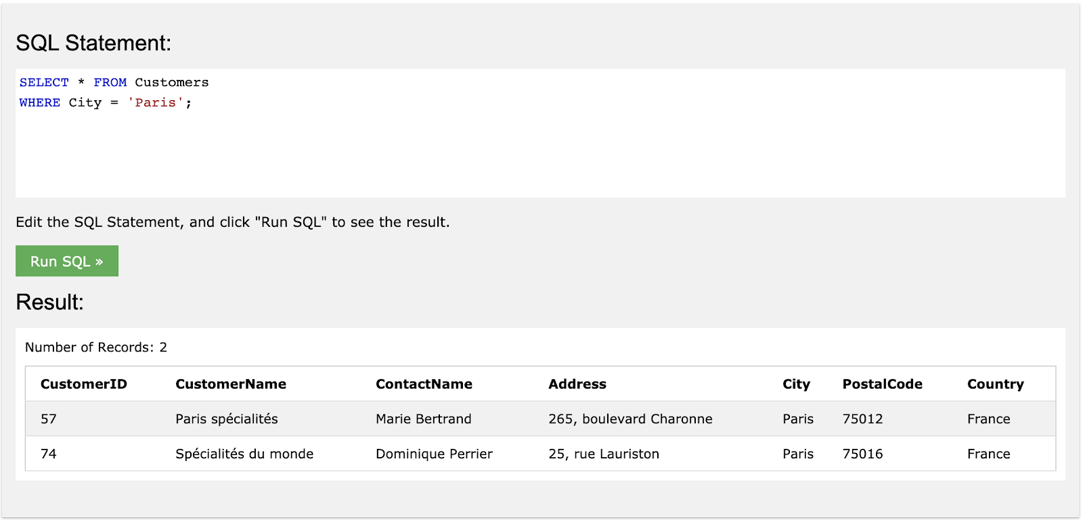The width and height of the screenshot is (1083, 520).
Task: Click the WHERE keyword in the SQL statement
Action: pyautogui.click(x=40, y=103)
